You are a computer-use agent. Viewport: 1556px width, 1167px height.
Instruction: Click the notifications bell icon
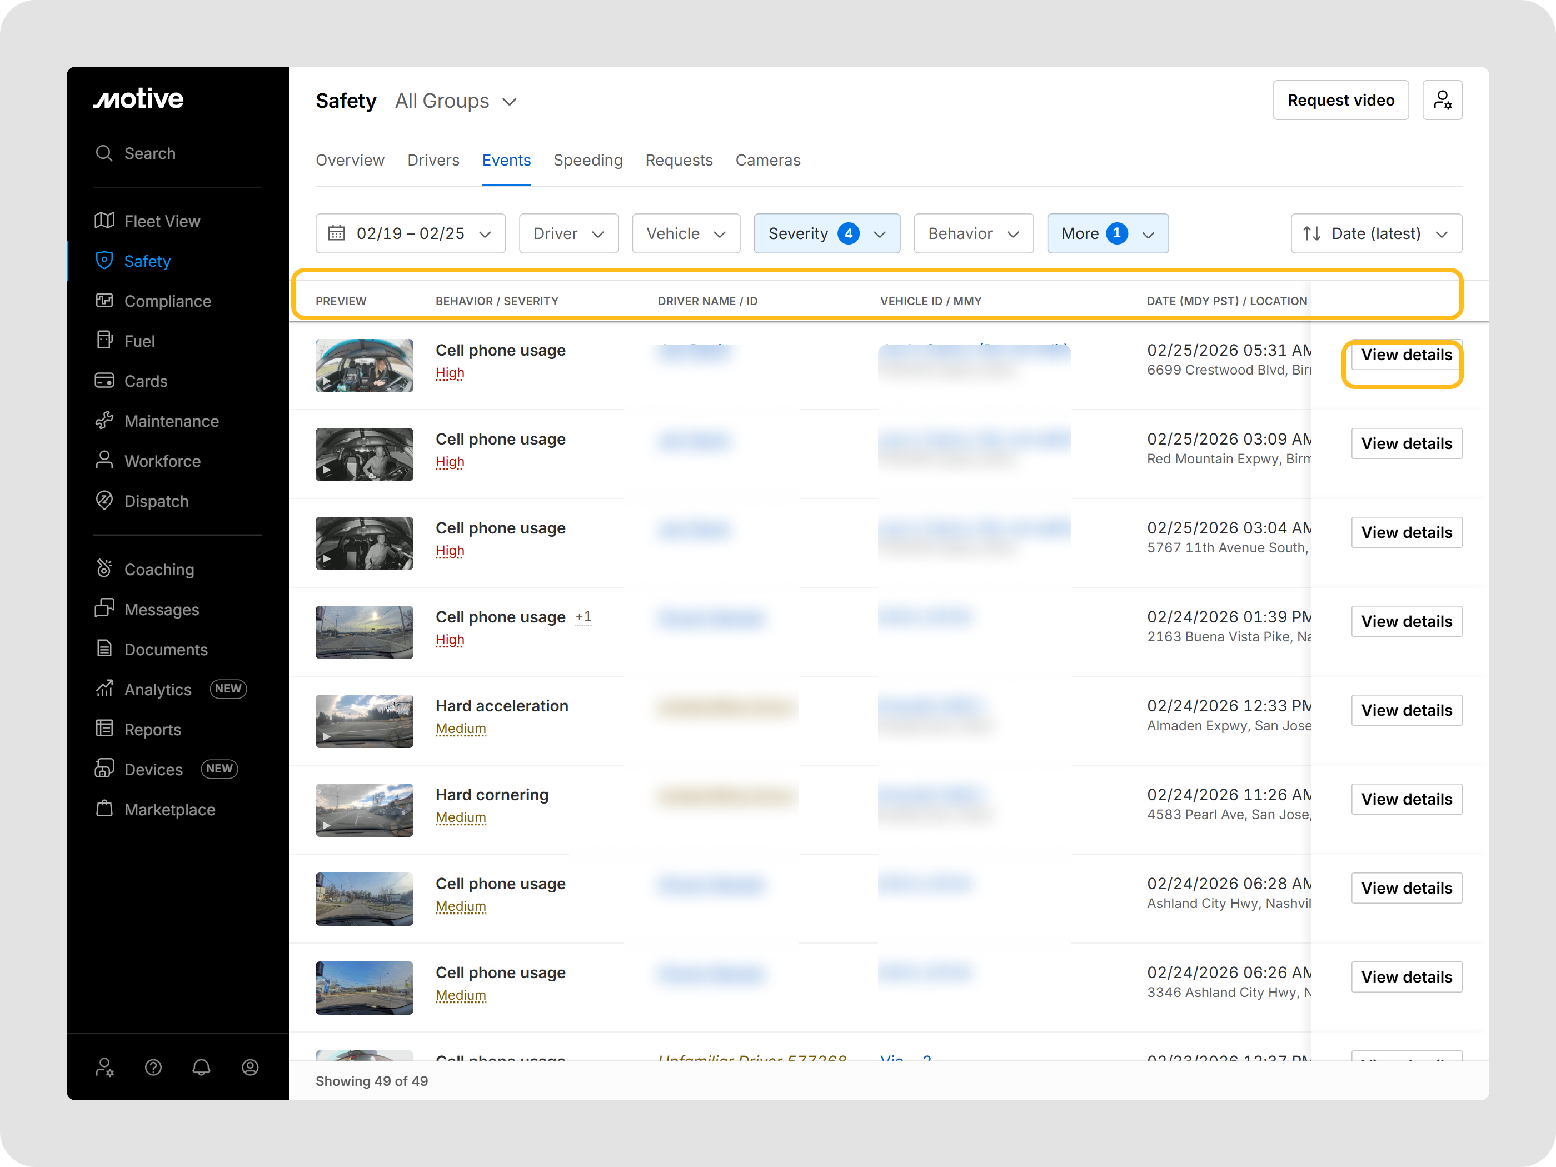[201, 1068]
